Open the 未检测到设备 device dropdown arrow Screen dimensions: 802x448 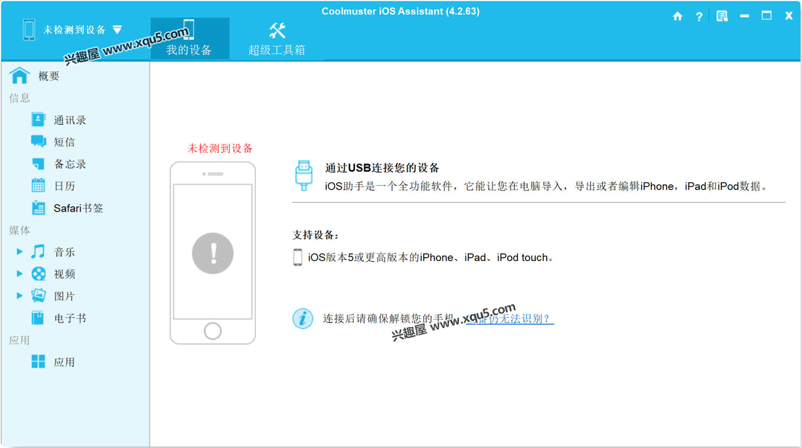(x=117, y=30)
